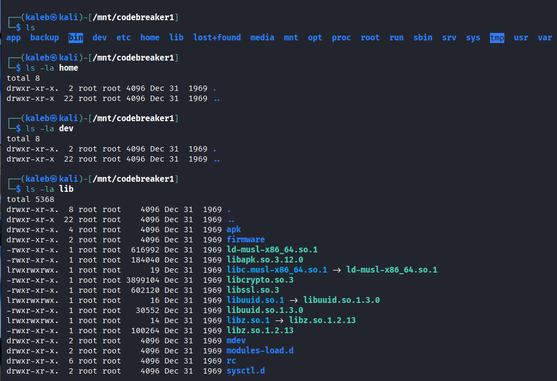This screenshot has width=557, height=381.
Task: Click the "modules-load.d" directory name
Action: [260, 351]
